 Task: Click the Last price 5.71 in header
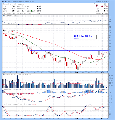(x=106, y=11)
